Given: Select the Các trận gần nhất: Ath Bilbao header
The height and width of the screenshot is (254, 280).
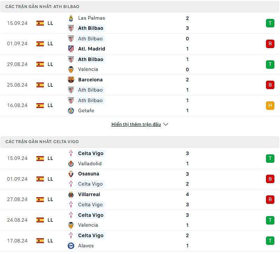Looking at the screenshot, I should tap(42, 7).
